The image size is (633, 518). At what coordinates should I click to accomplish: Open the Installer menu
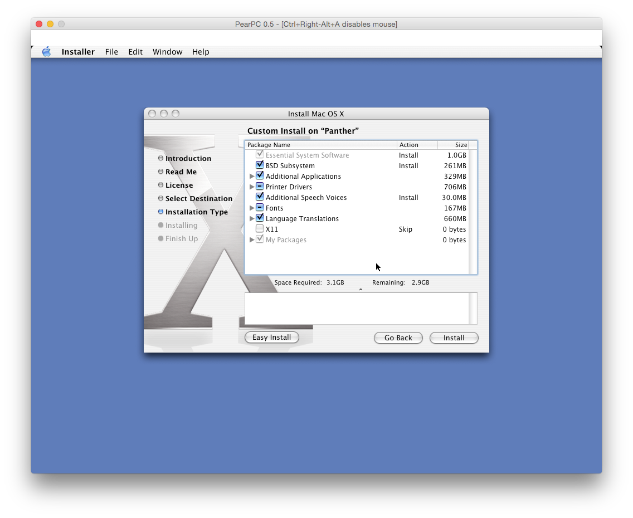tap(78, 52)
